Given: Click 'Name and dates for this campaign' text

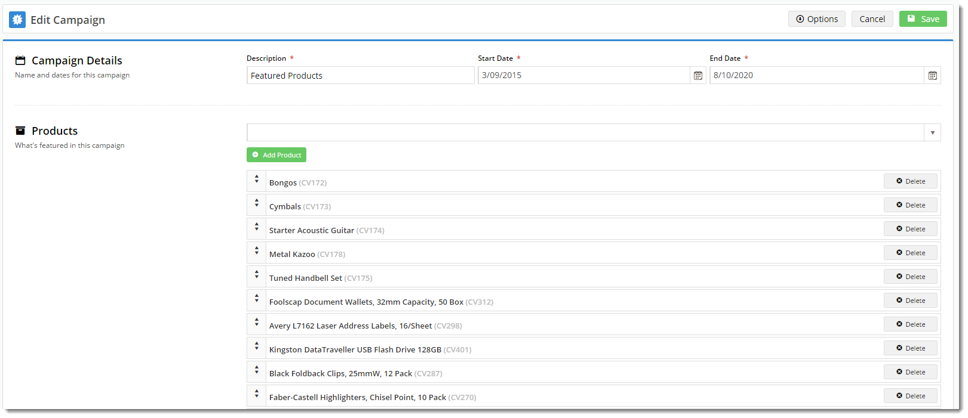Looking at the screenshot, I should click(x=72, y=75).
